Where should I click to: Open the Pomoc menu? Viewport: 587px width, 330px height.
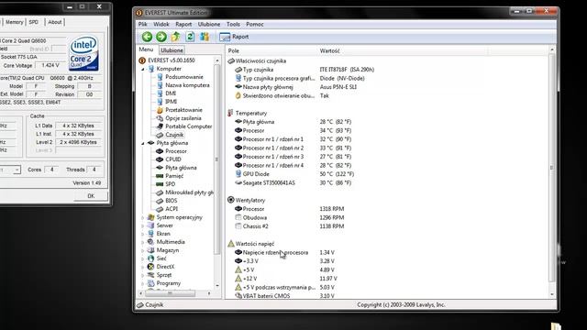point(255,25)
